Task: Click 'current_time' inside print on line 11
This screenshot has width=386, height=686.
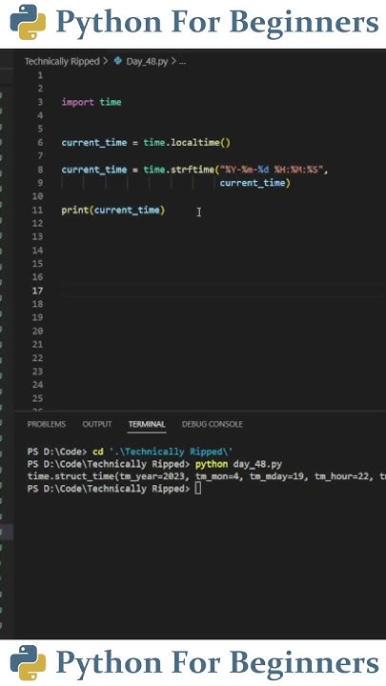Action: [x=127, y=210]
